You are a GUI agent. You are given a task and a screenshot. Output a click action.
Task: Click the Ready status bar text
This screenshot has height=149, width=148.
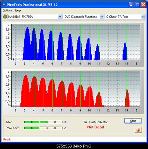click(x=7, y=139)
